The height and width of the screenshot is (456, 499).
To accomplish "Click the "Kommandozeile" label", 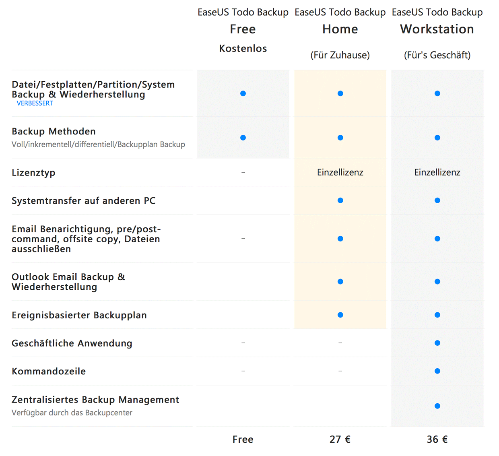I will point(49,371).
